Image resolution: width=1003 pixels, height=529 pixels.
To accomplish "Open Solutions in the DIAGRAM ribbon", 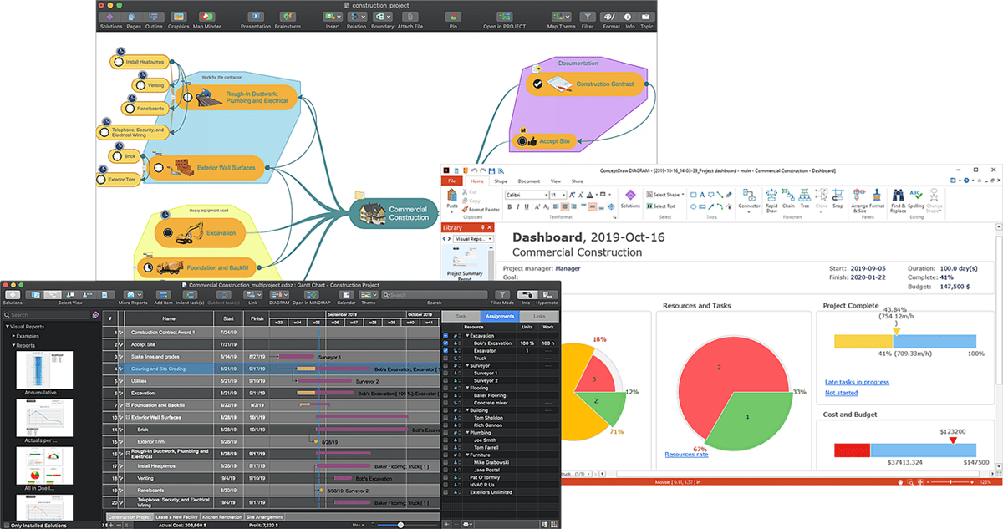I will point(630,198).
